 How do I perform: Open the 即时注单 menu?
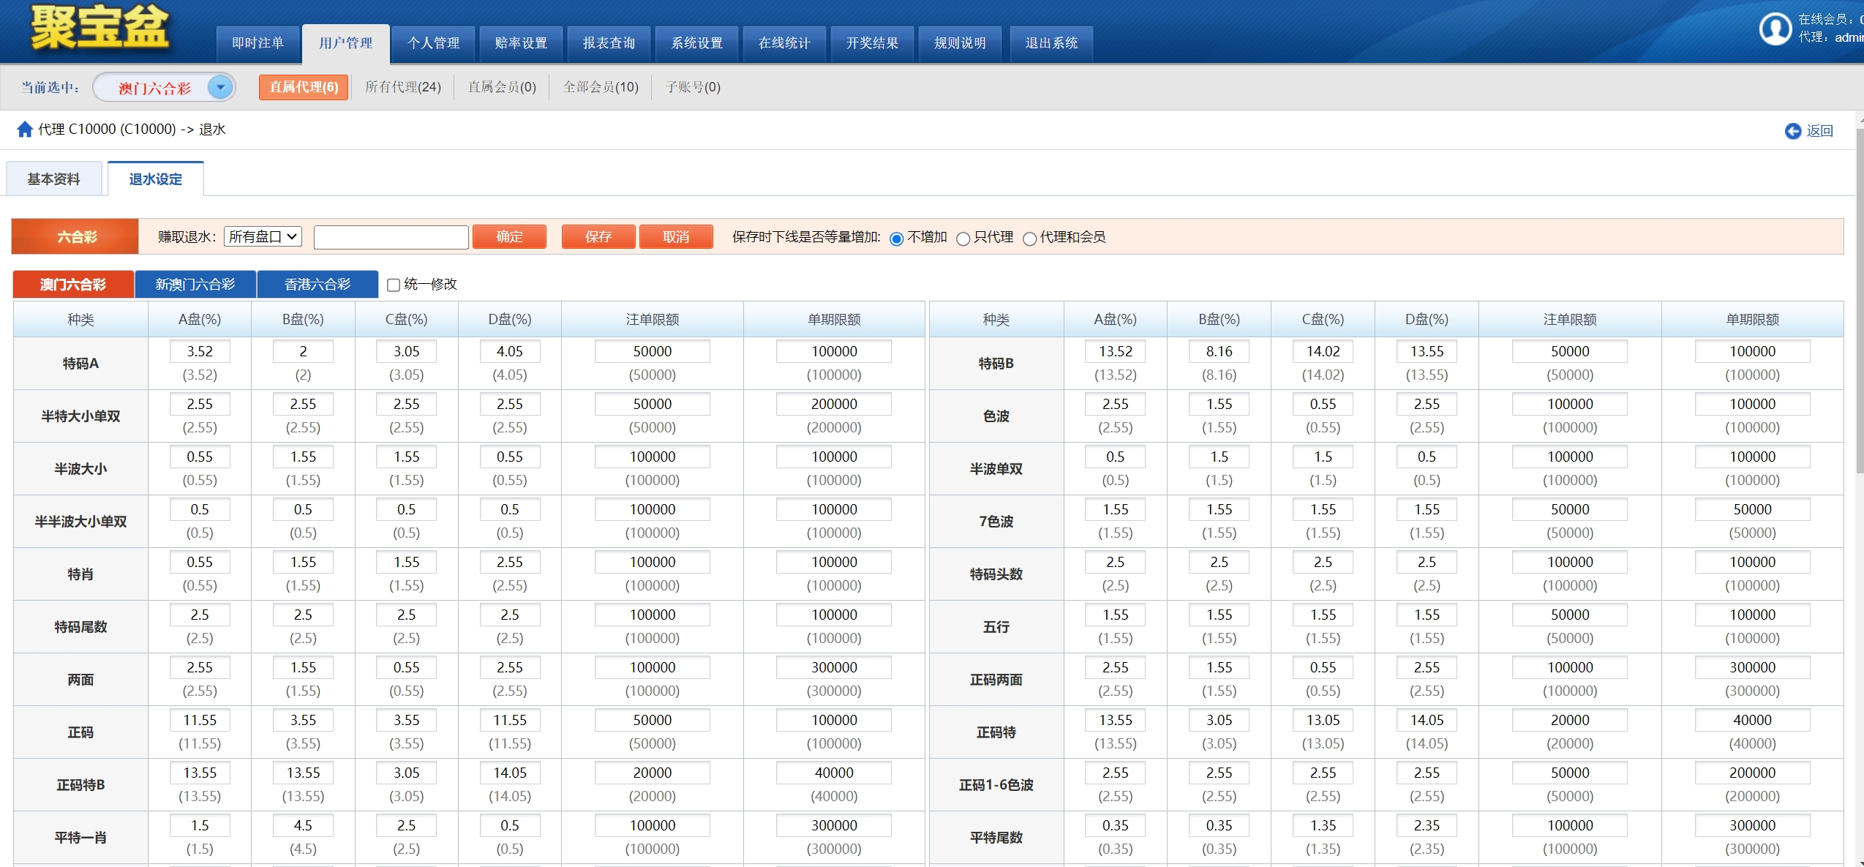(258, 43)
